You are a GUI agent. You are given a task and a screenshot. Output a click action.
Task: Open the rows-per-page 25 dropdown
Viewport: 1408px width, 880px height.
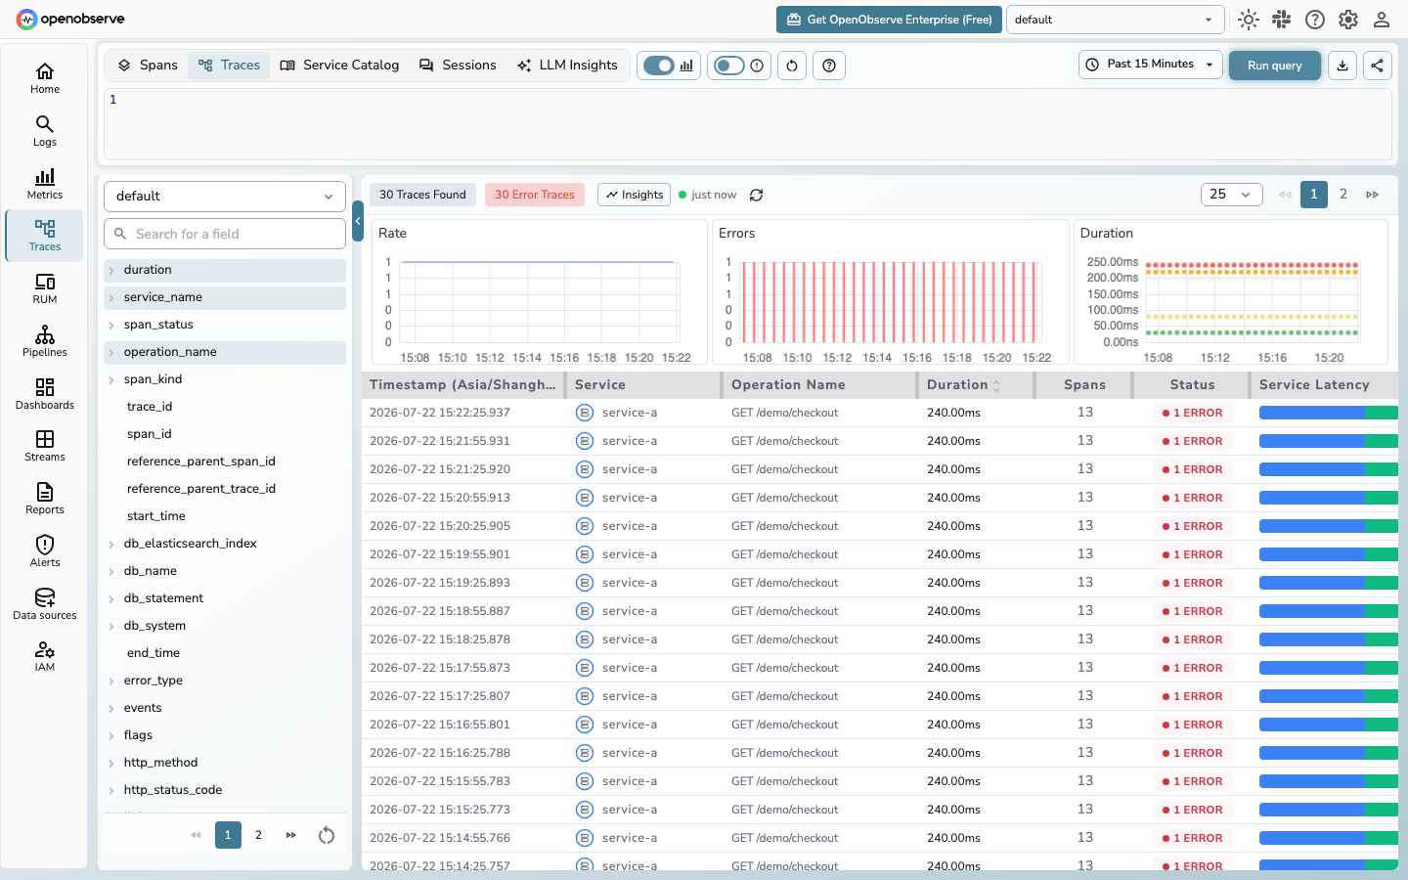coord(1231,195)
